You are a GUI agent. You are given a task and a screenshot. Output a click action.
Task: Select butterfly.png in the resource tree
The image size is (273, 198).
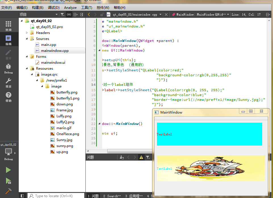(67, 92)
